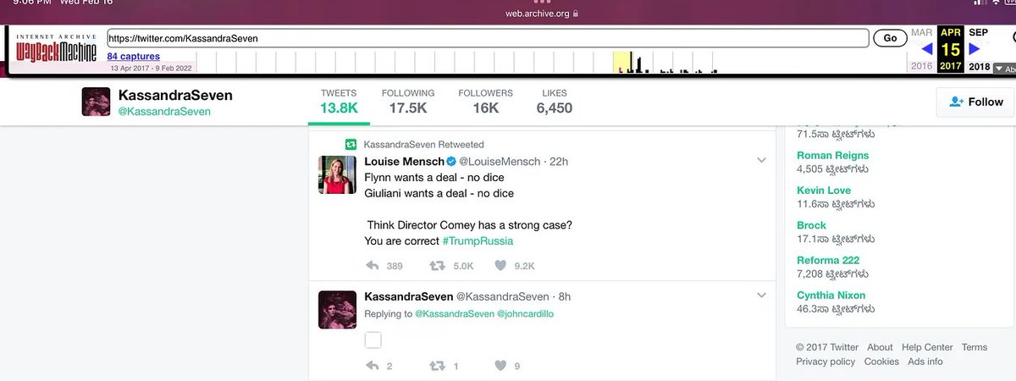Open the Help Center footer link
Screen dimensions: 1016x381
(x=927, y=347)
